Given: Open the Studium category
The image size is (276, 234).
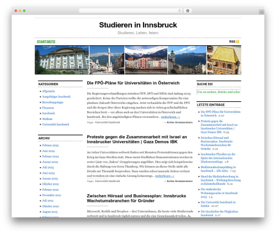Looking at the screenshot, I should click(x=47, y=119).
